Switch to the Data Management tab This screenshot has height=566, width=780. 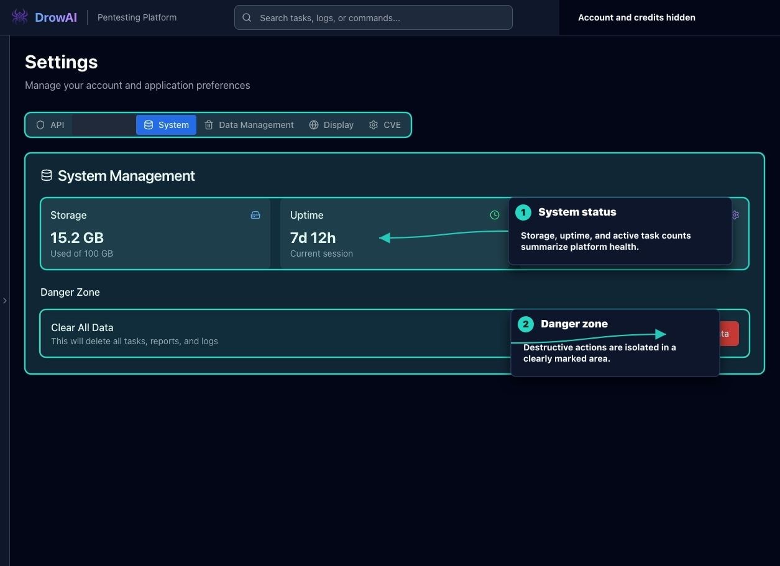249,125
